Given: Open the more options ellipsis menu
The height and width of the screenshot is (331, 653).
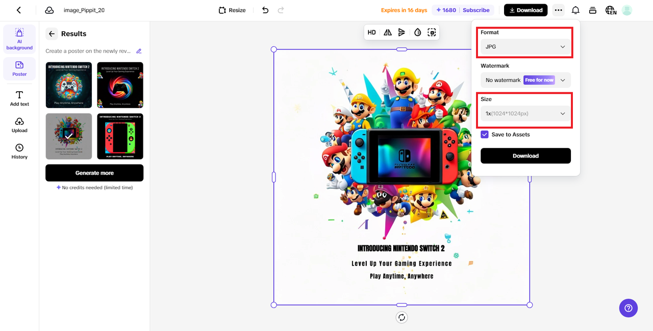Looking at the screenshot, I should point(559,10).
